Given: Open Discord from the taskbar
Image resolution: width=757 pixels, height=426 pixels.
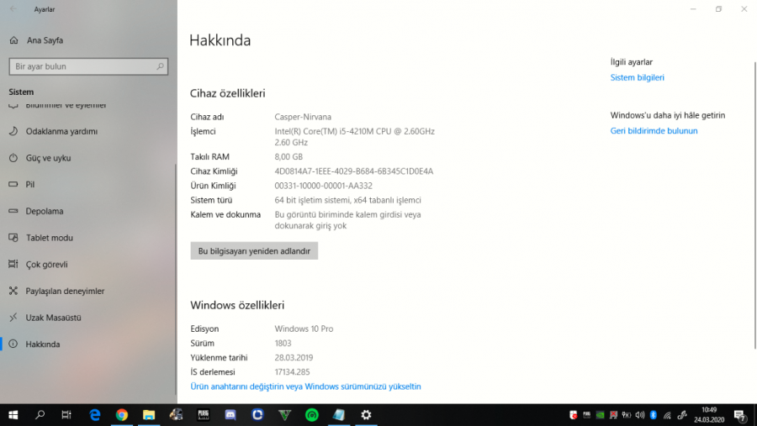Looking at the screenshot, I should point(230,415).
